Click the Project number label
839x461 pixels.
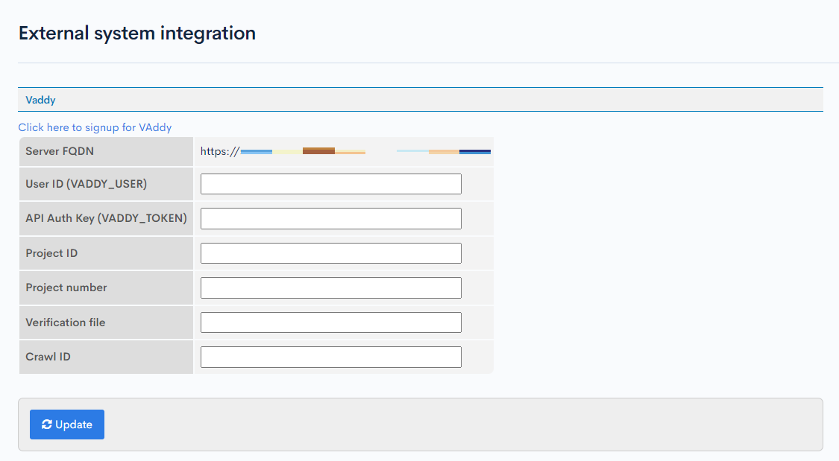(66, 287)
